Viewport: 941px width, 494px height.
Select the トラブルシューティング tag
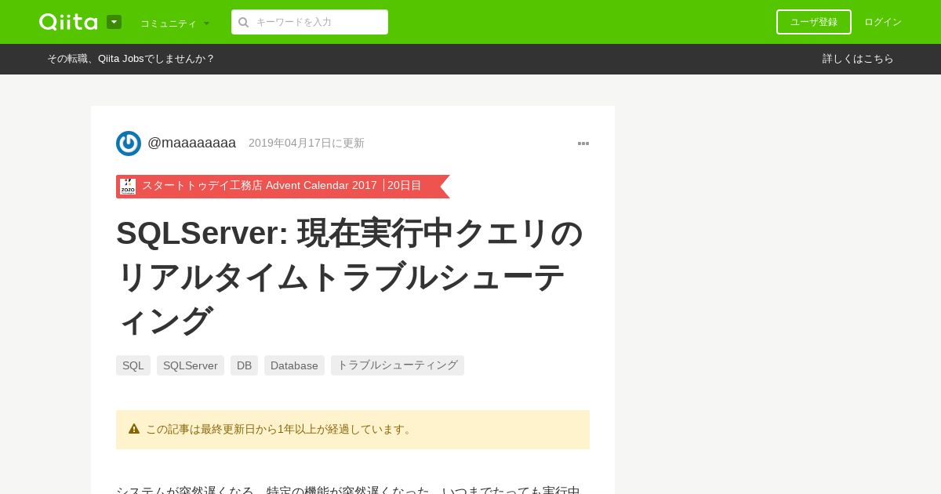398,365
